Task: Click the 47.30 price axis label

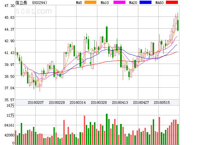Action: click(9, 6)
